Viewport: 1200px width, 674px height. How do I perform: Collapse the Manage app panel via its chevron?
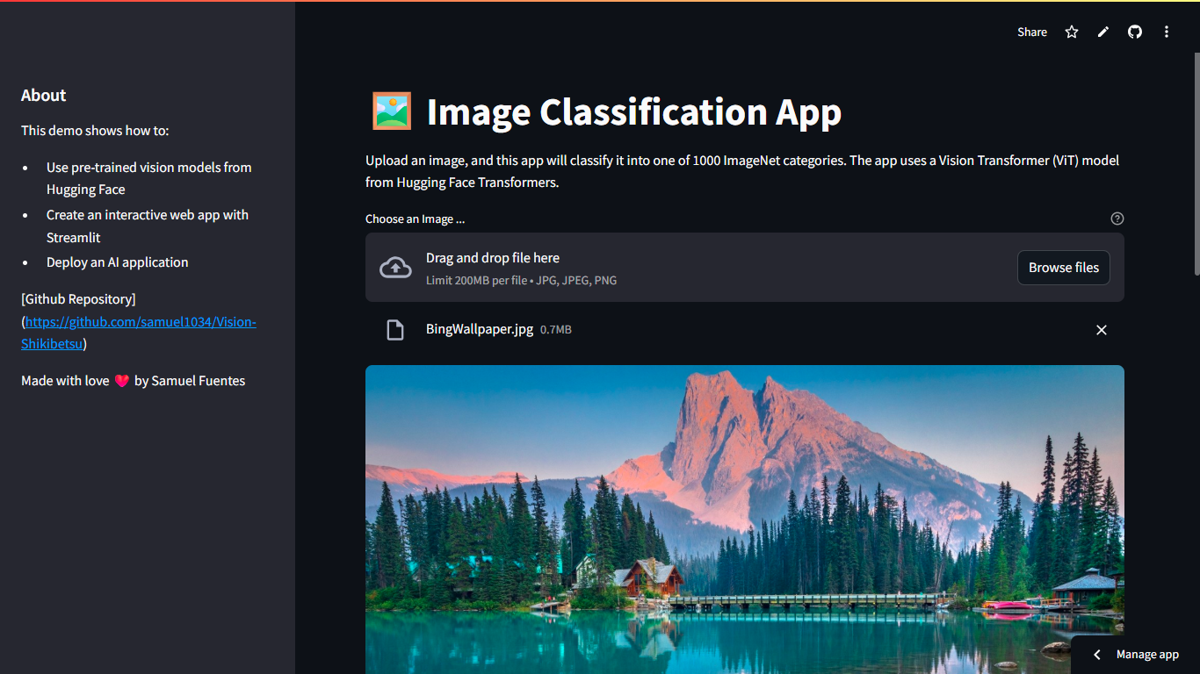click(1095, 654)
